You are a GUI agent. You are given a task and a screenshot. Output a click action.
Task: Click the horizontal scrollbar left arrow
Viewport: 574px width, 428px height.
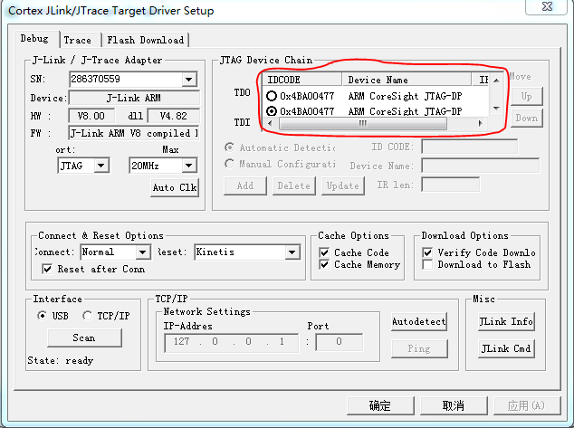pos(270,123)
